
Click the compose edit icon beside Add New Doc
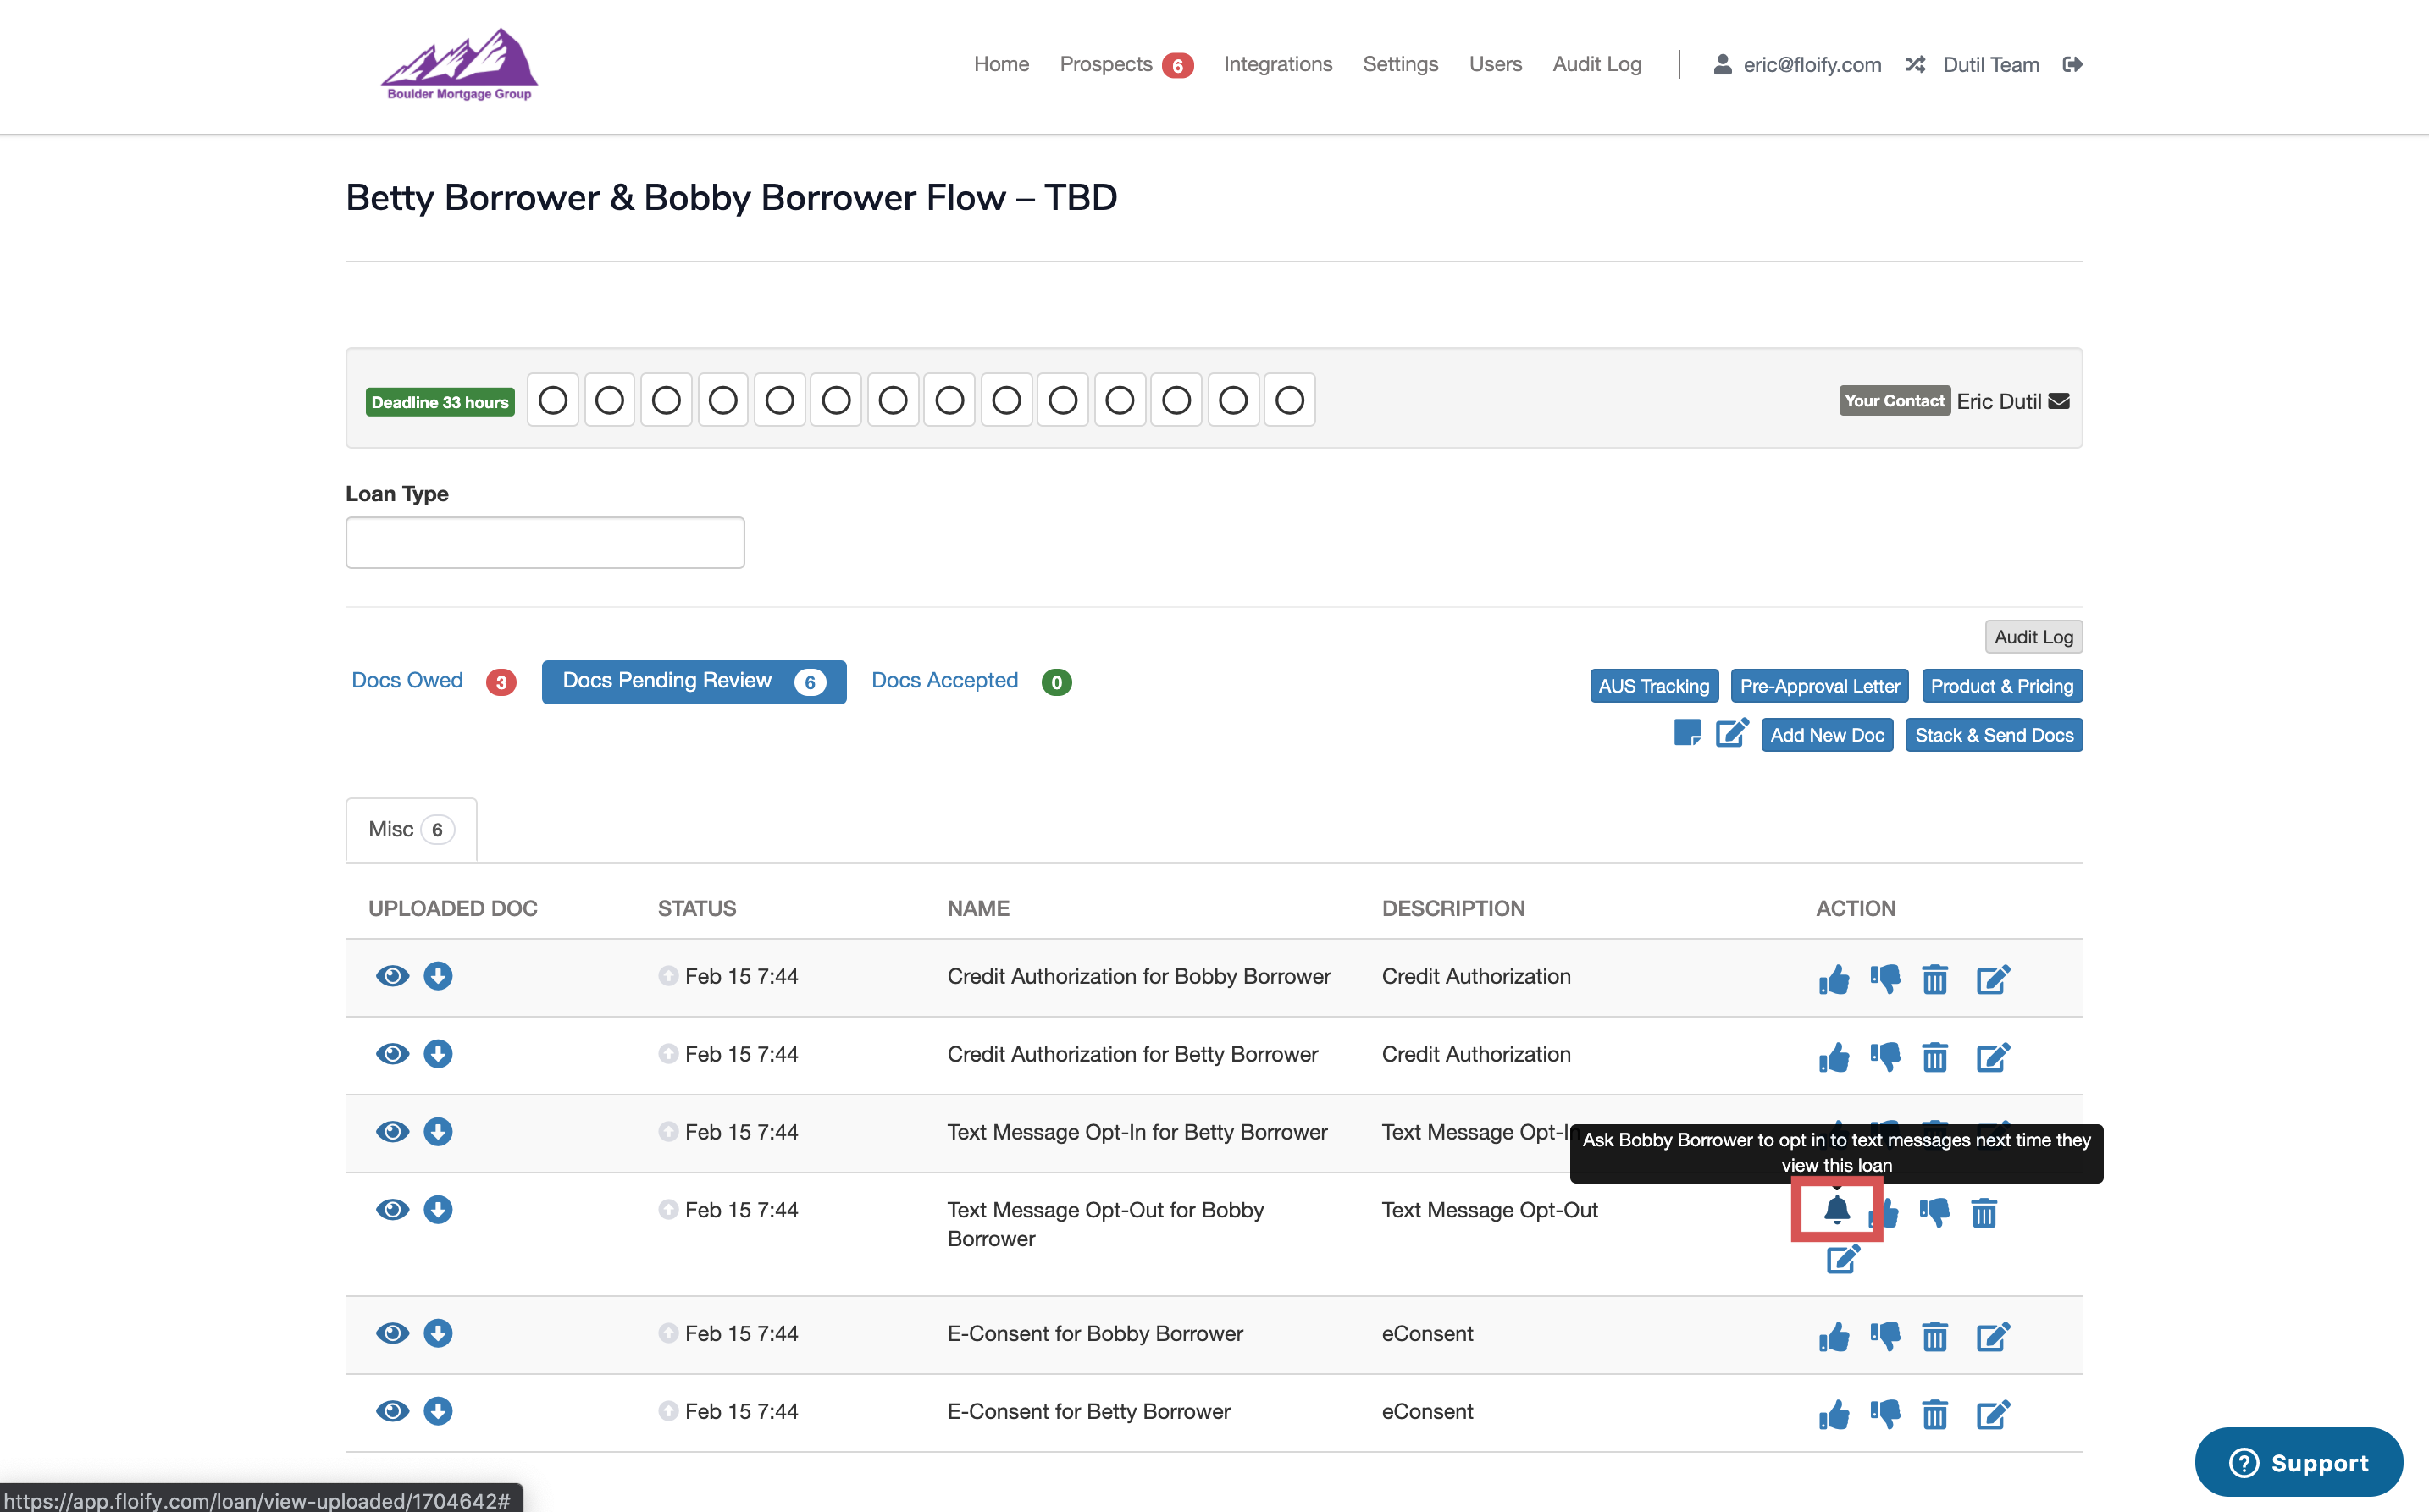tap(1732, 733)
